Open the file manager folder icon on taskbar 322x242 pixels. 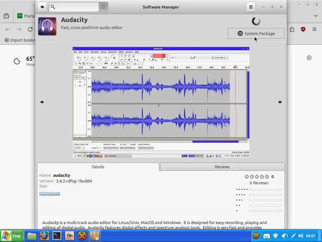coord(32,236)
